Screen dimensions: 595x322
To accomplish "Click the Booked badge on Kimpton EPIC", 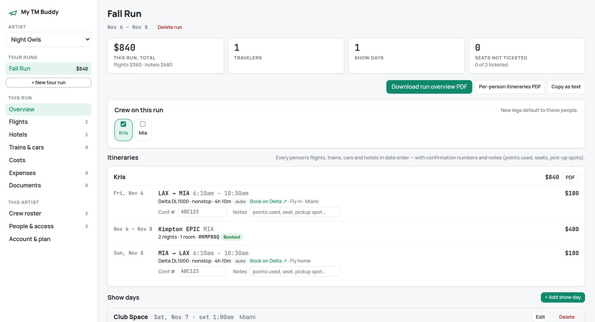I will pyautogui.click(x=232, y=237).
